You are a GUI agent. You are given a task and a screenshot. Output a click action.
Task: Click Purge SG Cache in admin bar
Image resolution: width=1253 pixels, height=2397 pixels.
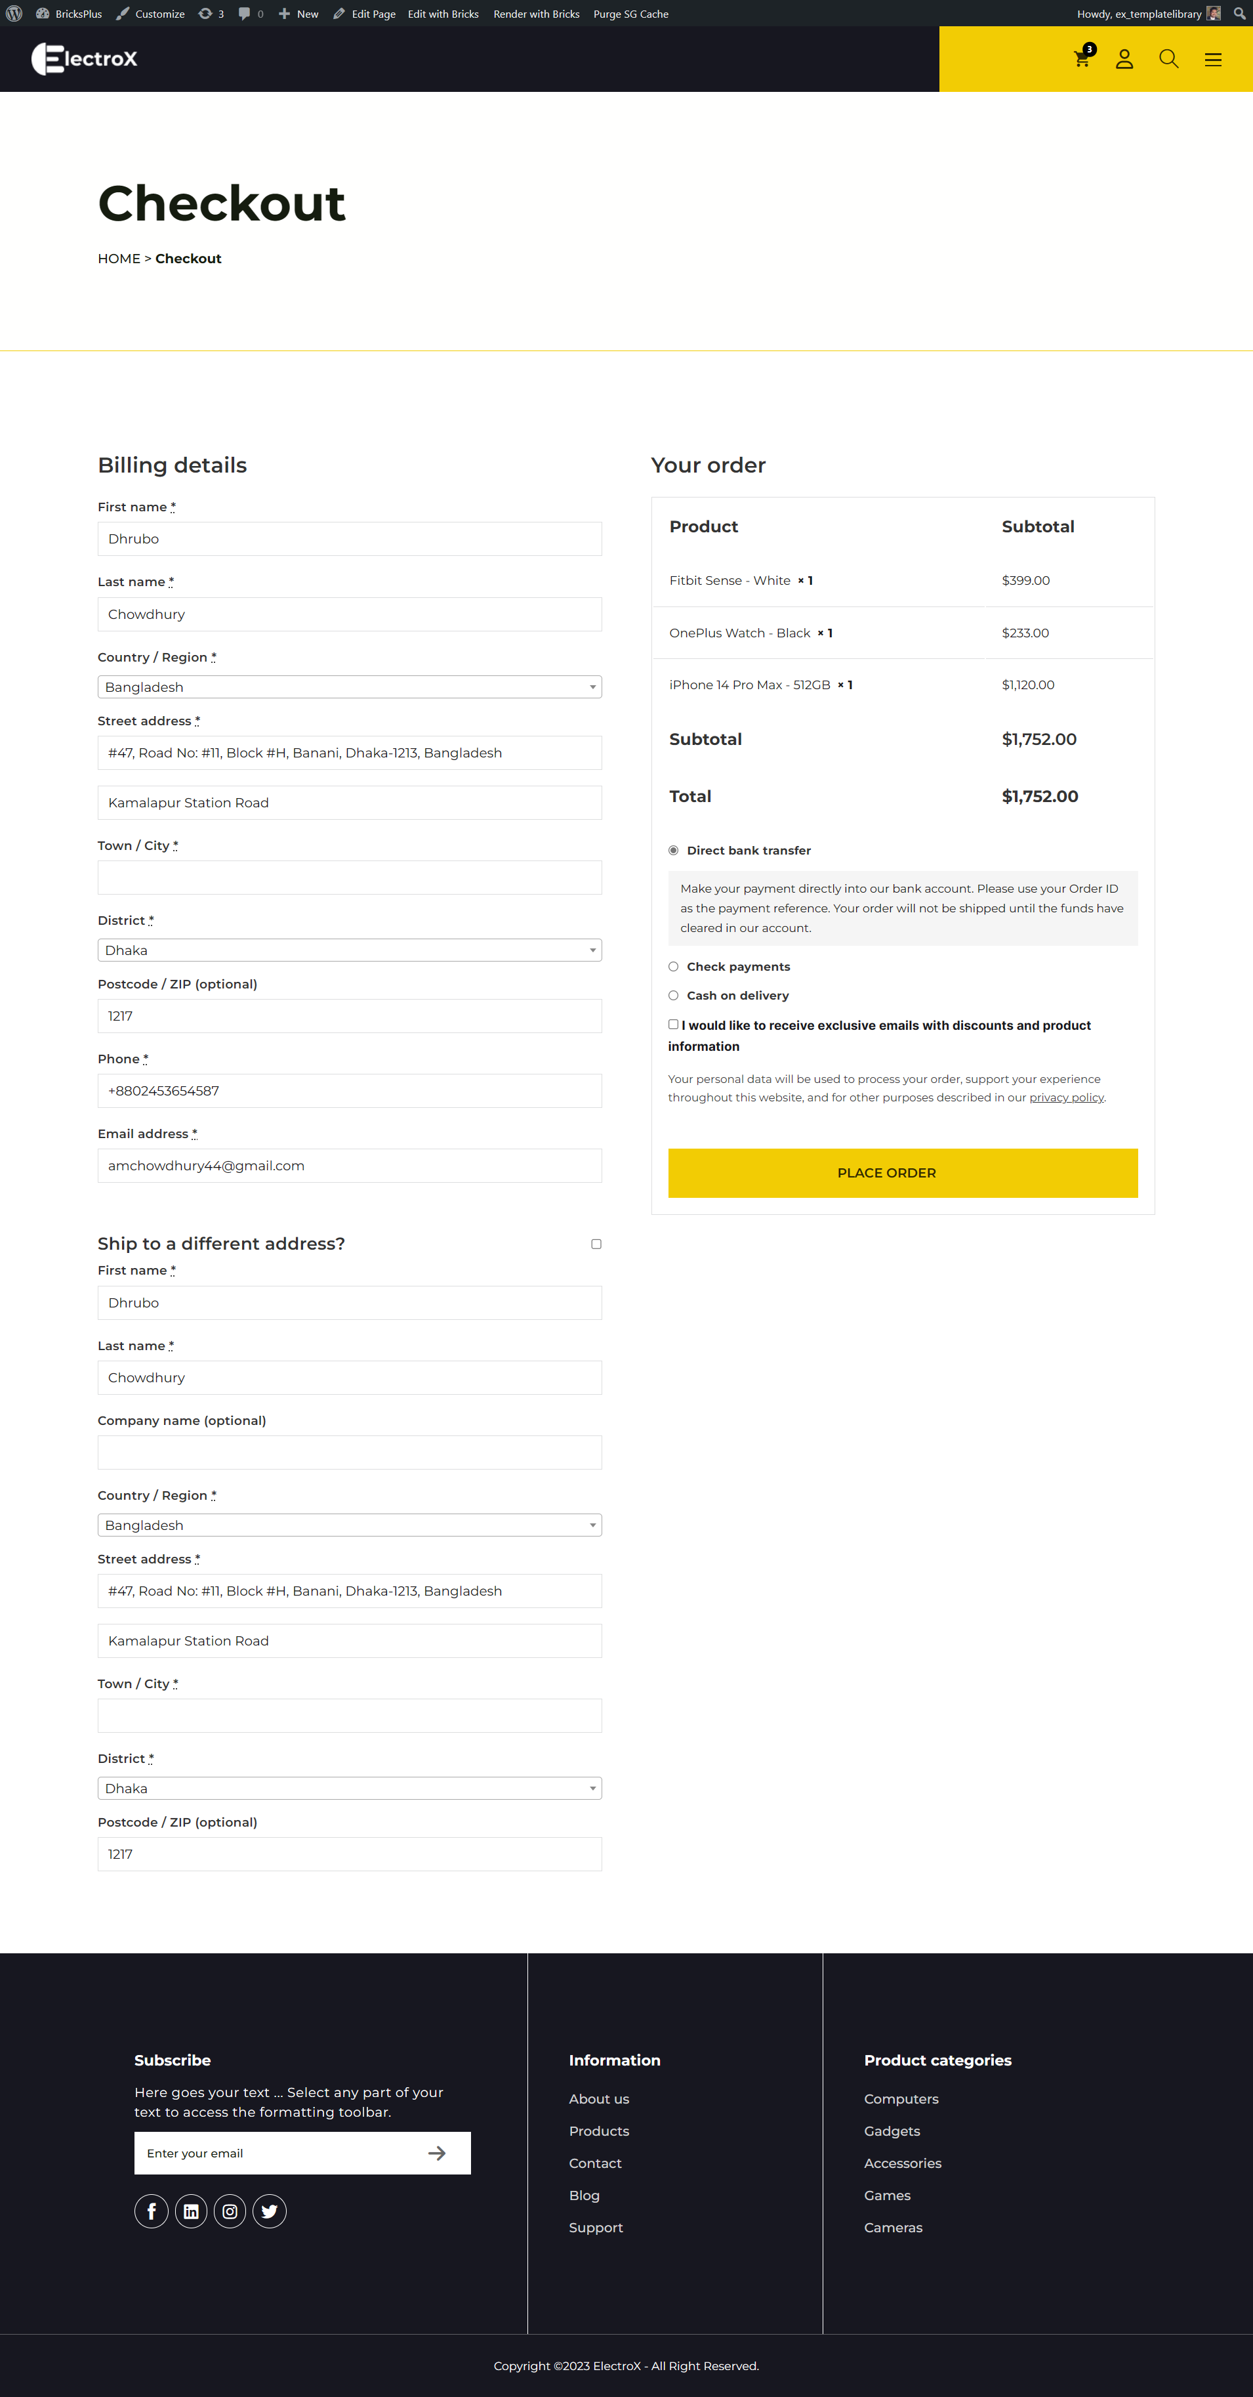coord(630,14)
